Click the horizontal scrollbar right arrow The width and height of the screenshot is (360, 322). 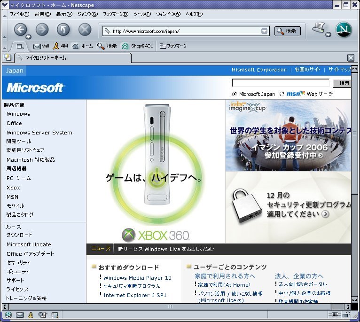348,306
